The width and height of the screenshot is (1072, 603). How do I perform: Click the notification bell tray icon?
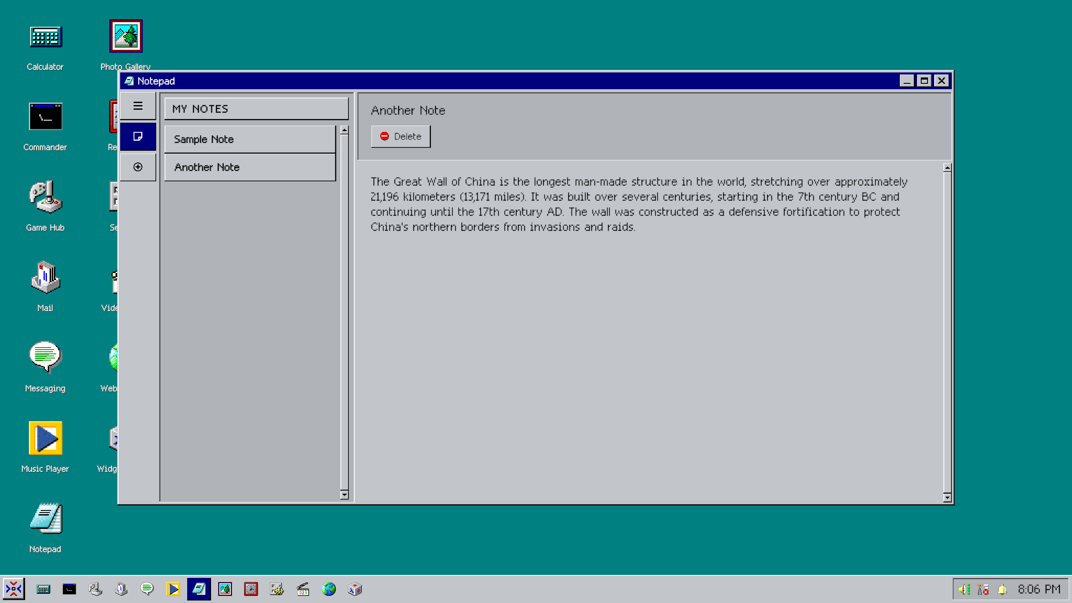1002,590
